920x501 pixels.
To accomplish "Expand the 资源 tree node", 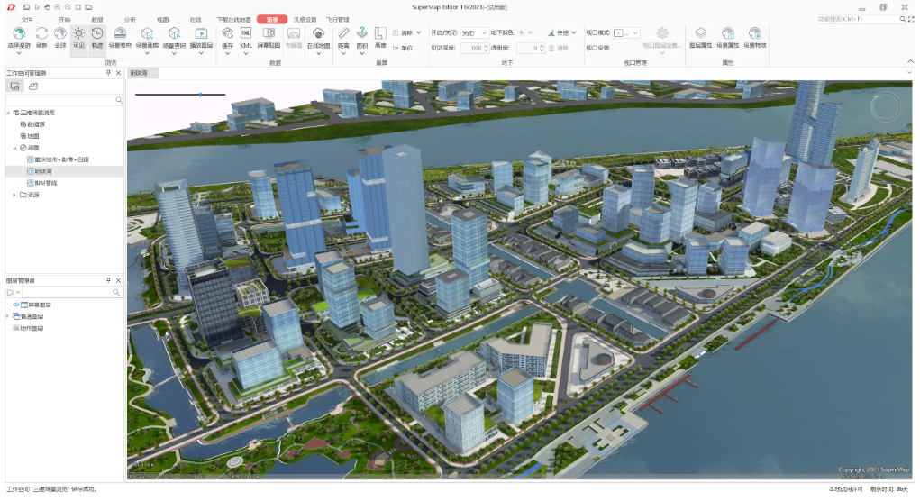I will point(14,195).
